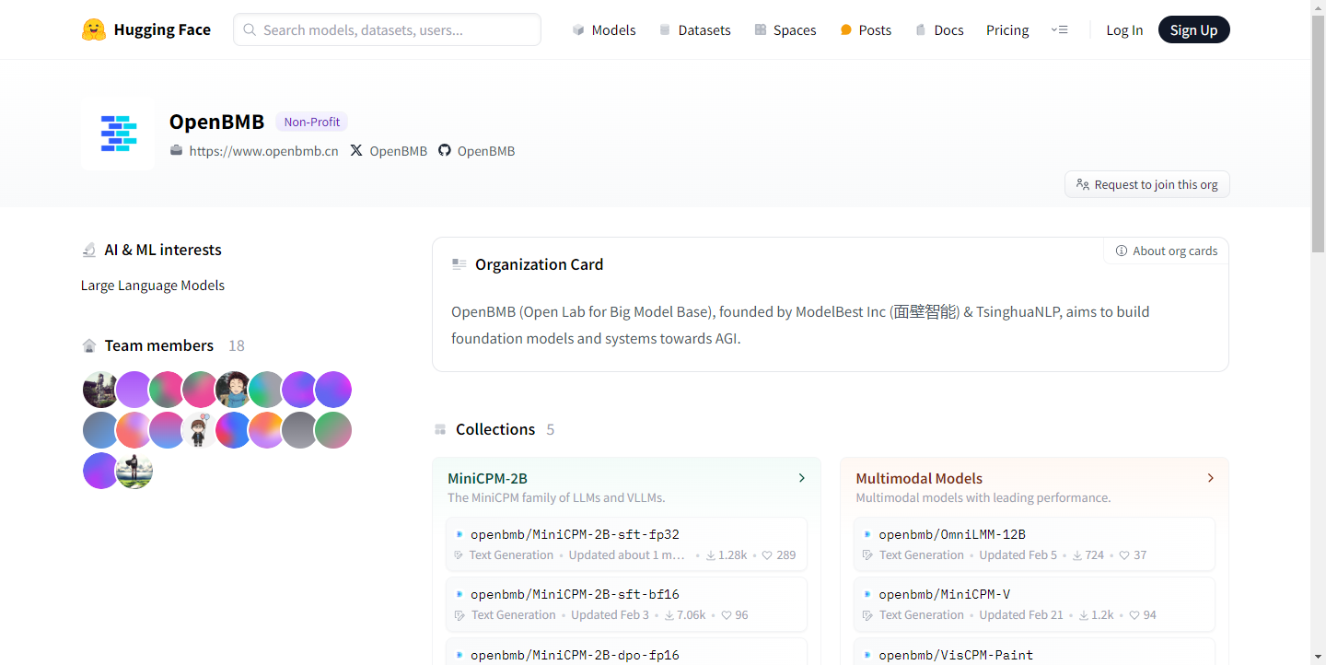Click the download icon on openbmb/MiniCPM-V

(x=1084, y=615)
